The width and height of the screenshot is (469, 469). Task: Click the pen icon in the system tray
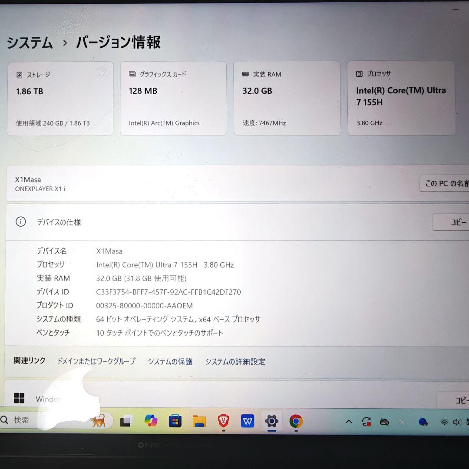[x=384, y=421]
